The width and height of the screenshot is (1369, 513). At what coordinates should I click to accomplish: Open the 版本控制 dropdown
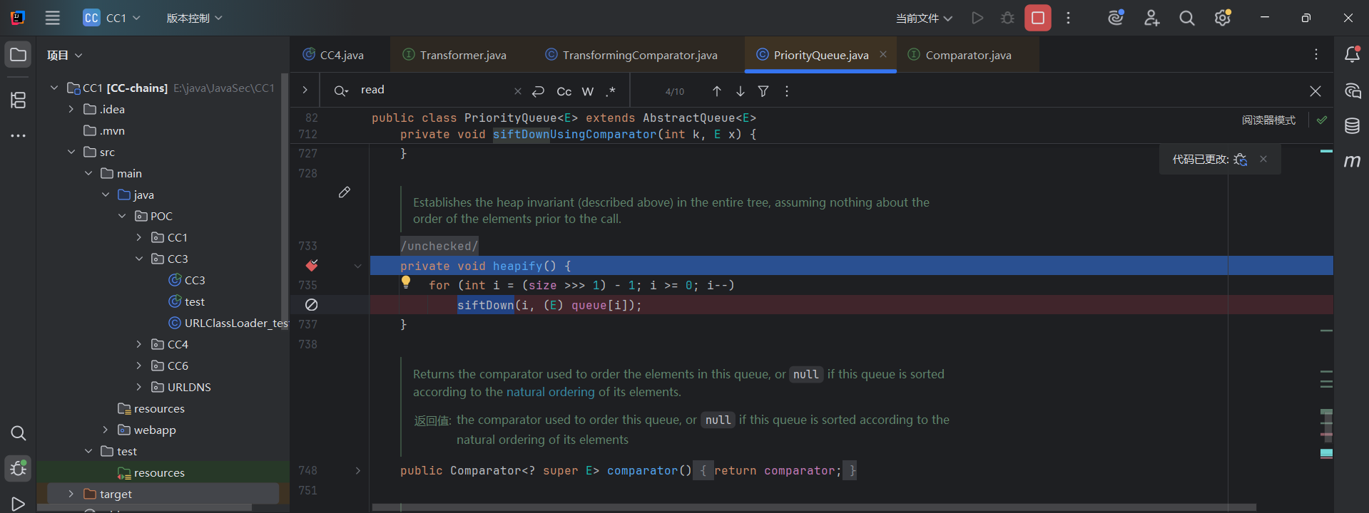click(x=194, y=18)
